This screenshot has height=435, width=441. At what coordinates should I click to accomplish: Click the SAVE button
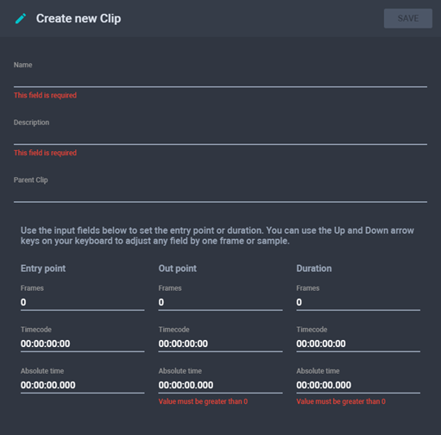(408, 18)
